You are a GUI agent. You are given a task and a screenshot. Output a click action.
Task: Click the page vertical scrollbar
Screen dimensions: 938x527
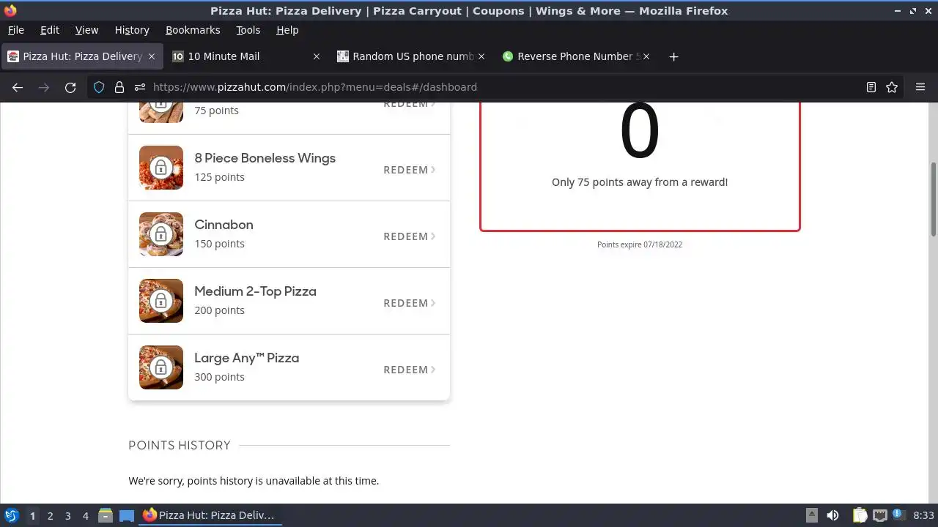point(933,199)
